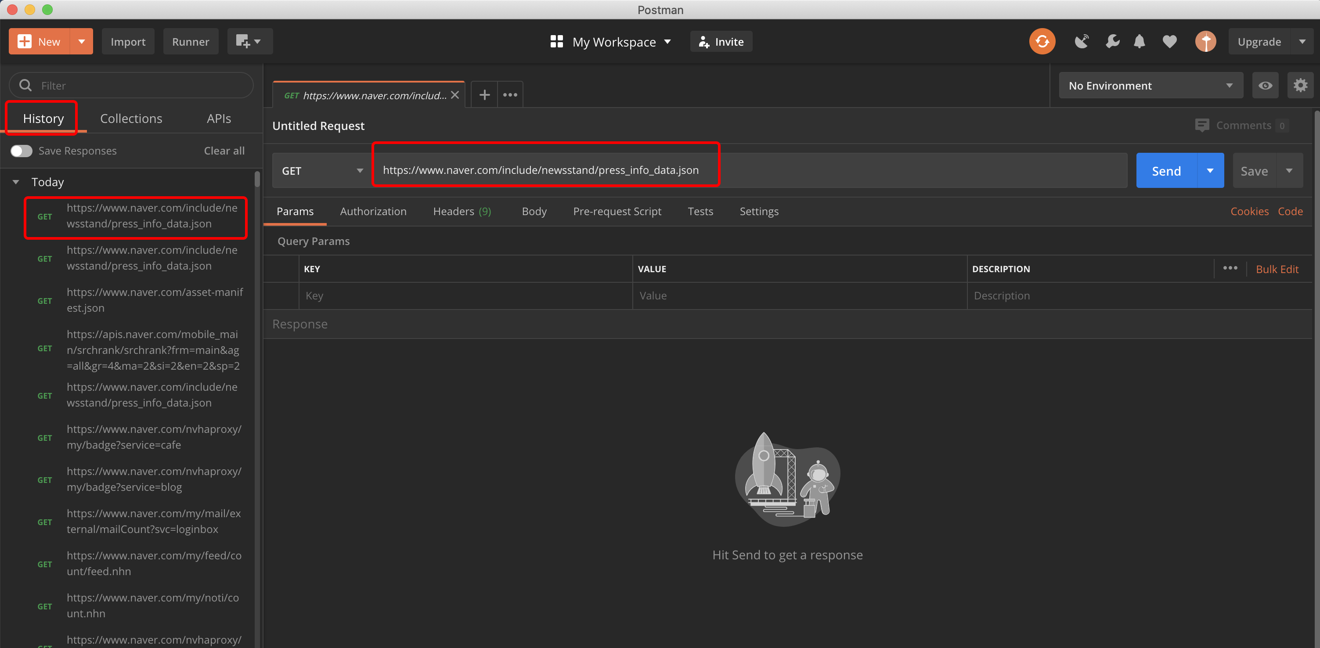Open the capture requests satellite icon
Image resolution: width=1320 pixels, height=648 pixels.
point(1081,42)
